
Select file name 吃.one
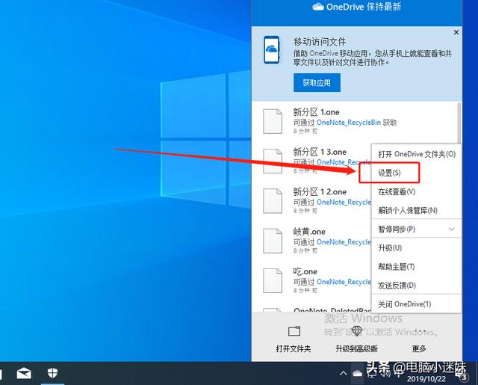tap(305, 271)
